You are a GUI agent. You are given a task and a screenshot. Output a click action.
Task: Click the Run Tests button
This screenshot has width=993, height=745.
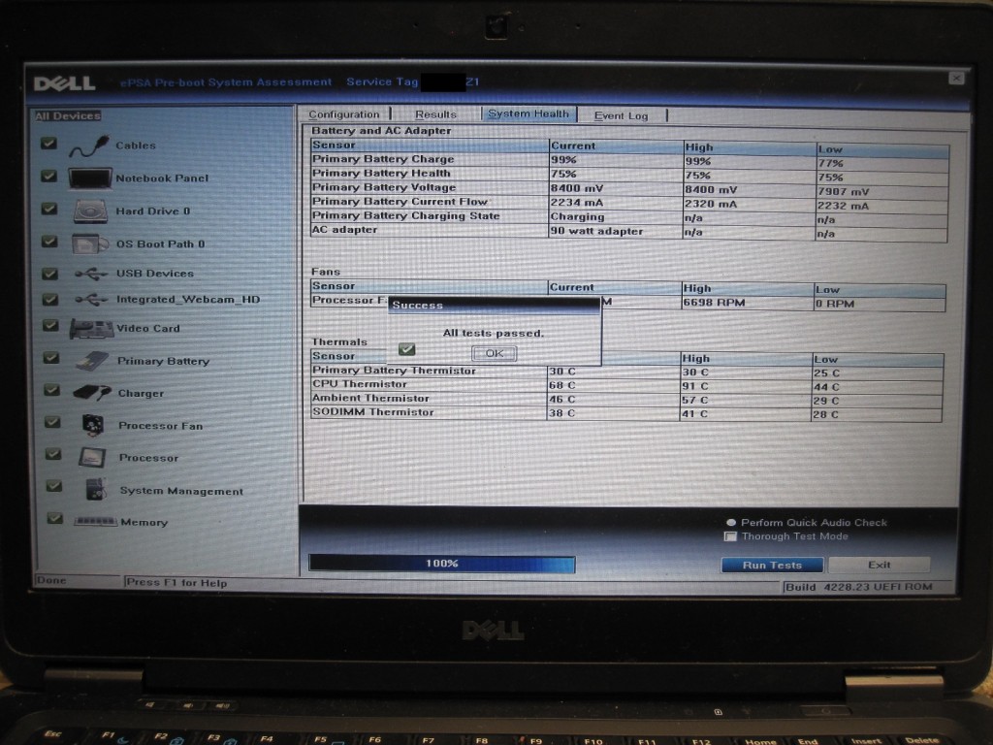pos(772,566)
